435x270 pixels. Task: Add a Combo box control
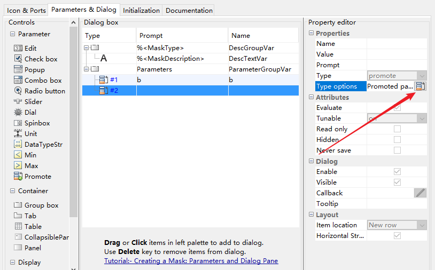click(x=38, y=81)
